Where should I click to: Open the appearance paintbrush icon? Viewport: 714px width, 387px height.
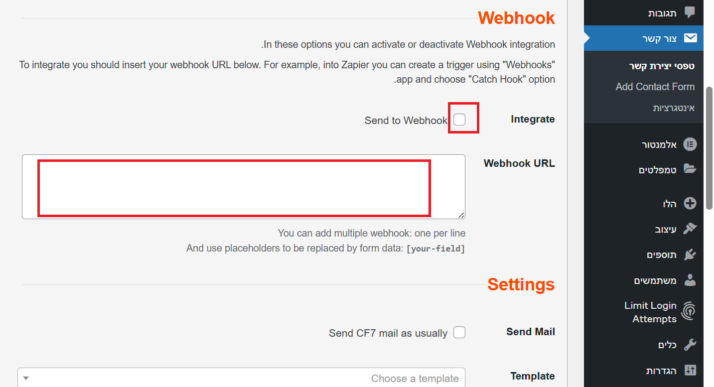click(x=690, y=229)
